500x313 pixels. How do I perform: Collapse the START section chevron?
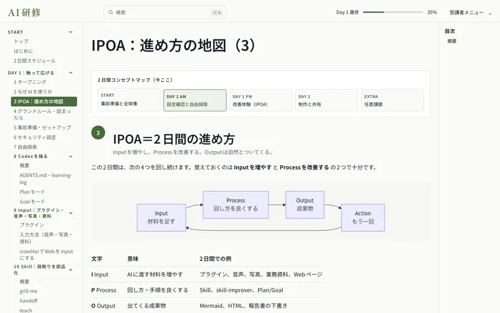[71, 32]
